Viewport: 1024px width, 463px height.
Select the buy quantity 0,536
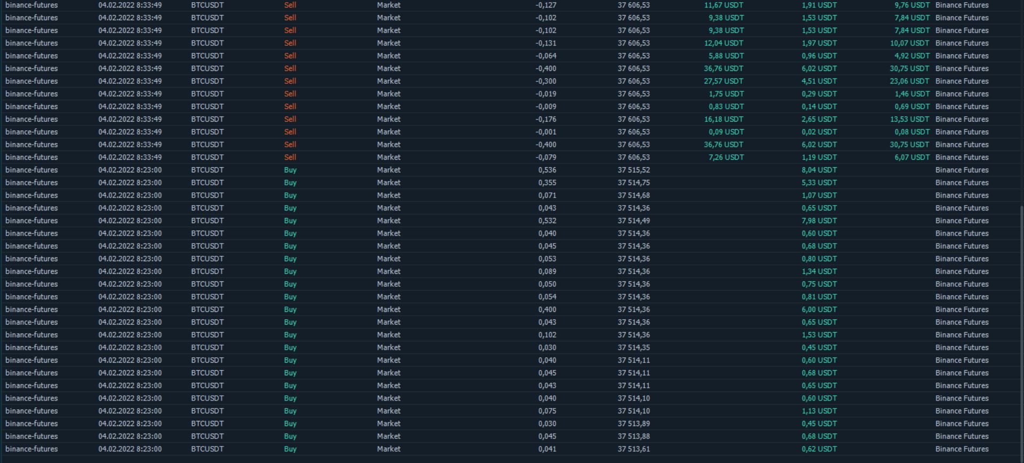[547, 170]
